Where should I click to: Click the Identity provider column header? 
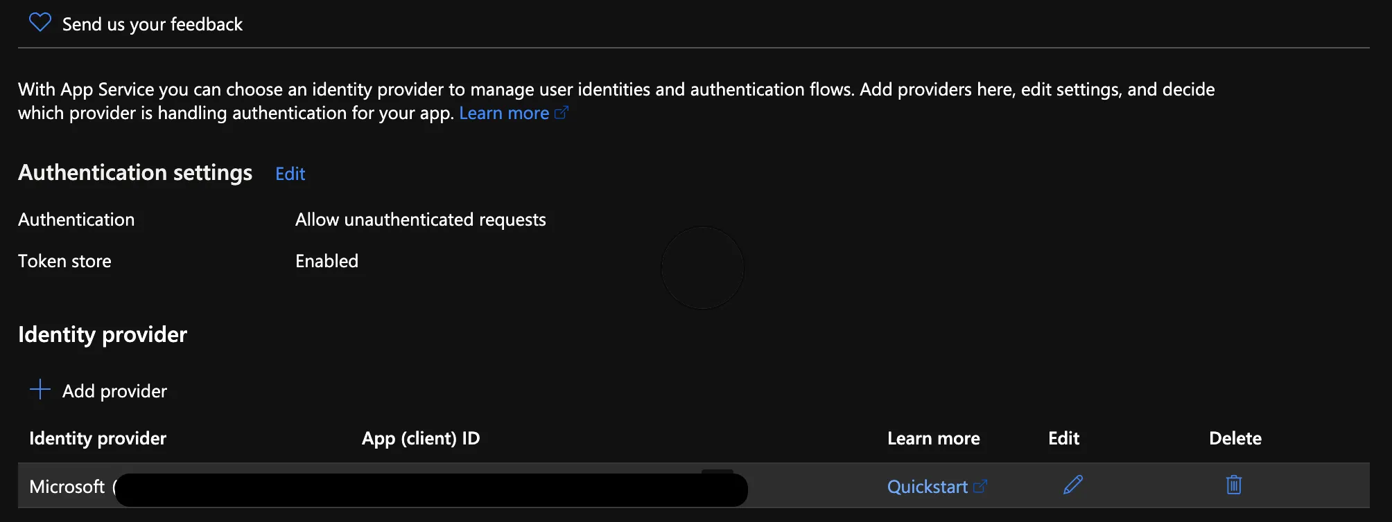click(x=98, y=438)
